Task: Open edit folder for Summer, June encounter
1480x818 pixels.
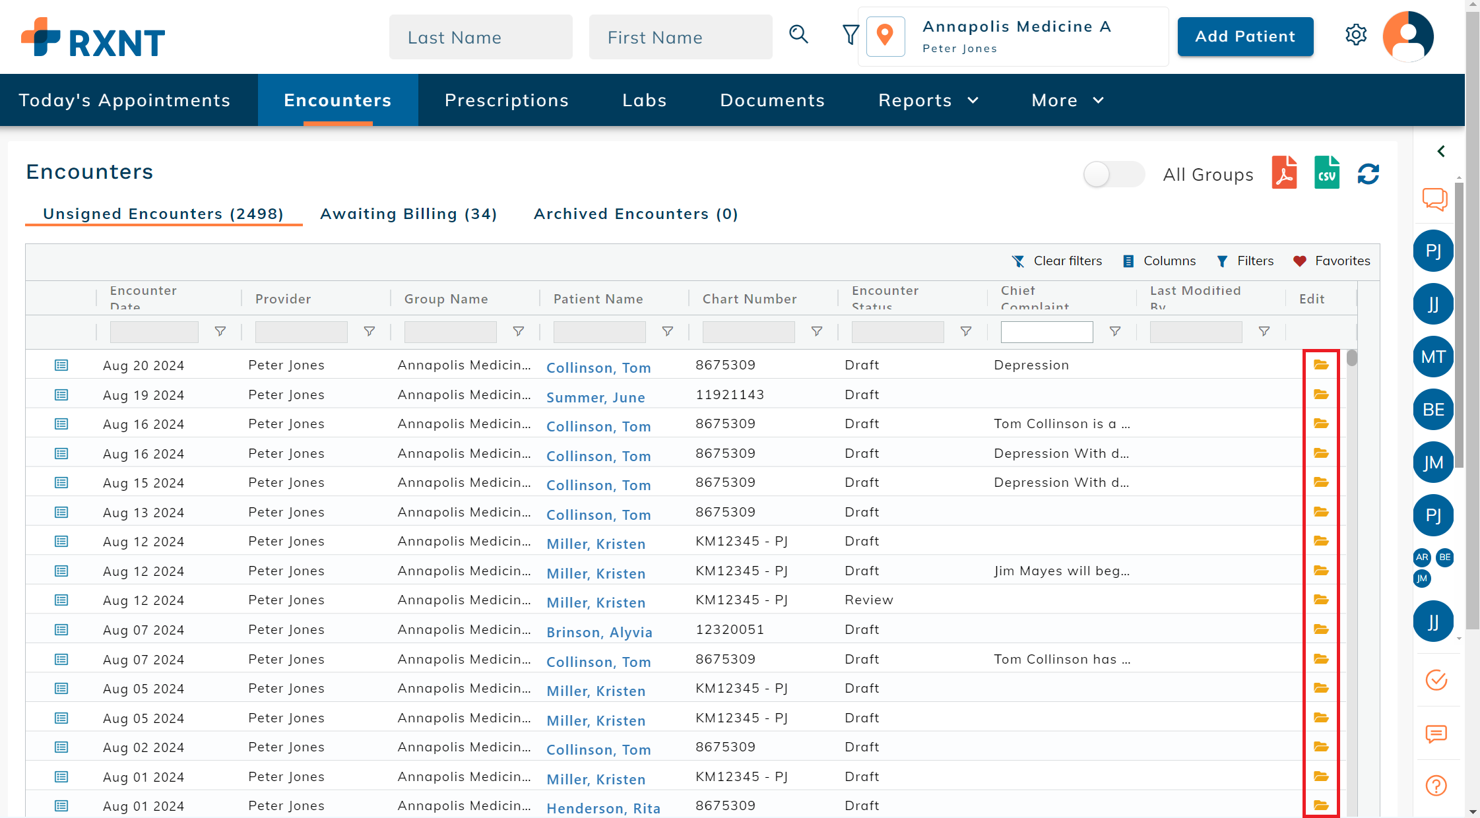Action: [1320, 394]
